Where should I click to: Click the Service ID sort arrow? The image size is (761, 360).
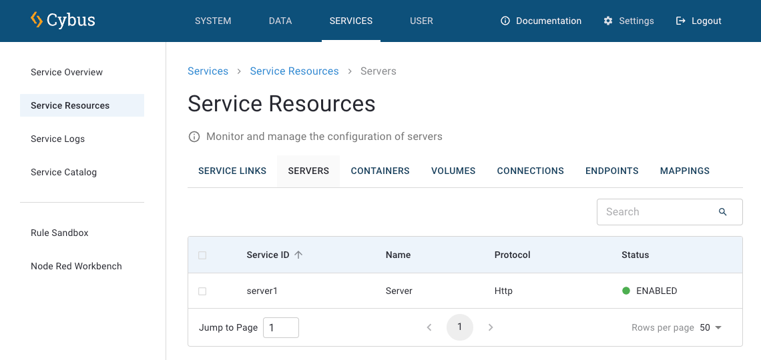(x=298, y=255)
